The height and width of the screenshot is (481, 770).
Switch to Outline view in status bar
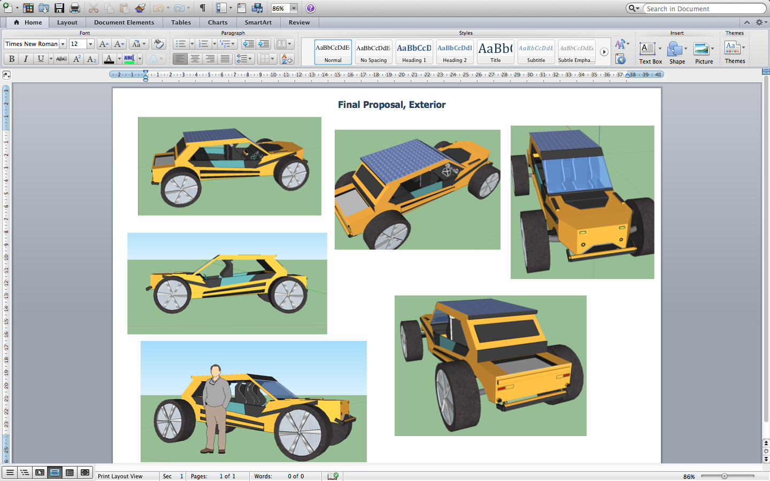[x=25, y=472]
